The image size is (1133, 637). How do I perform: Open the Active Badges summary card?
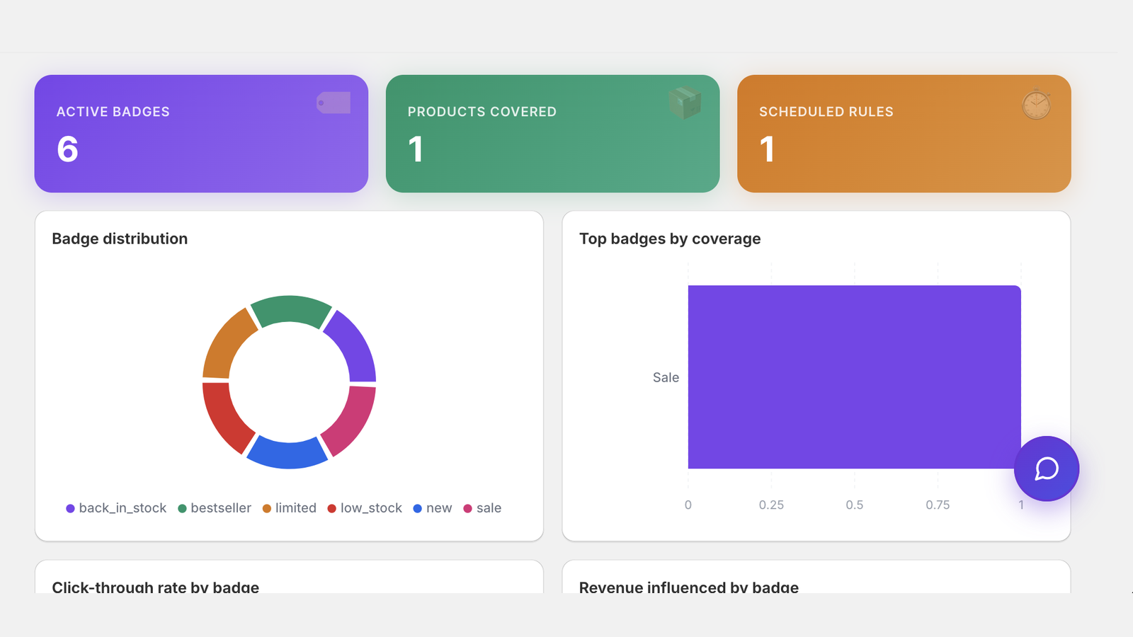click(x=201, y=134)
